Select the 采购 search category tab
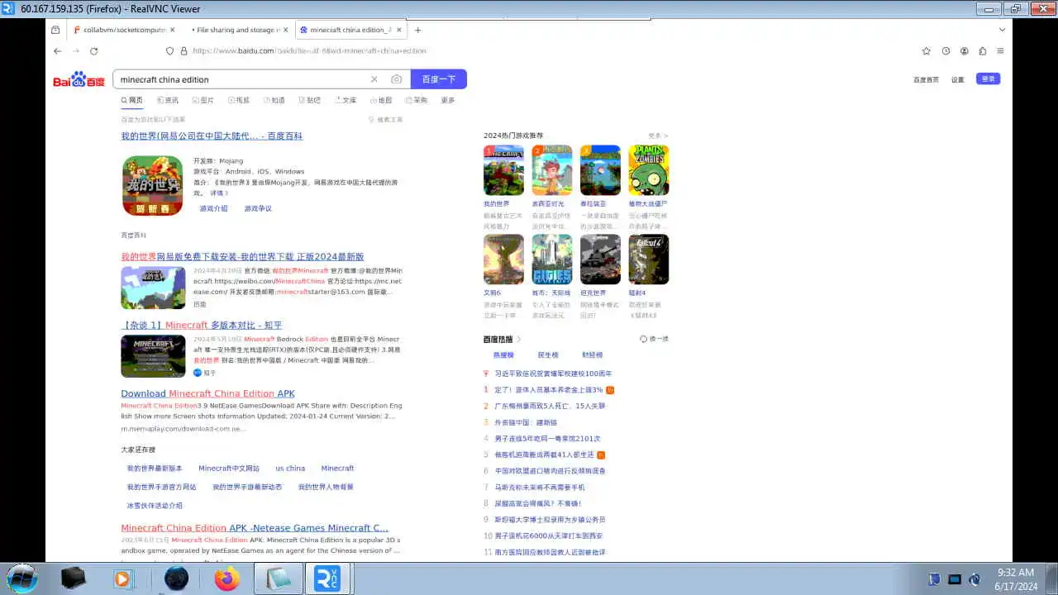This screenshot has width=1058, height=595. click(x=417, y=100)
